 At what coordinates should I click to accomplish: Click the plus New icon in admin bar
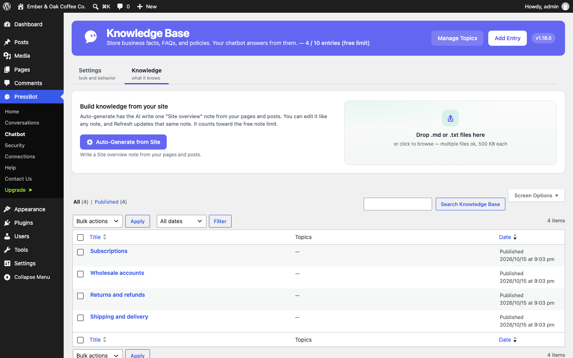click(x=140, y=6)
